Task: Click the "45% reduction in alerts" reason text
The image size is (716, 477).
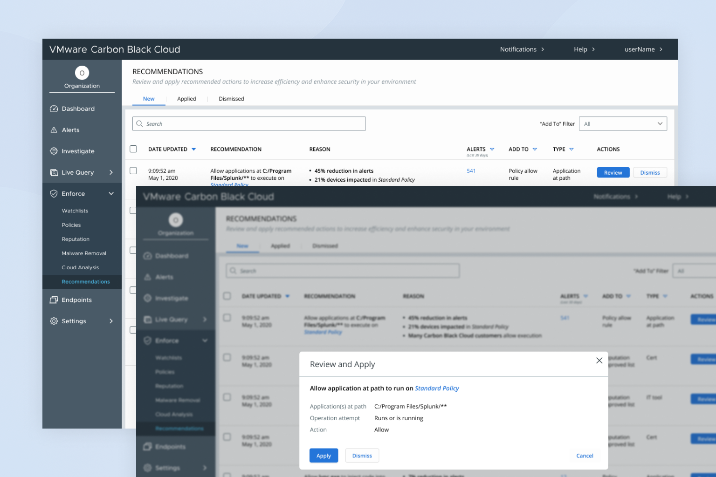Action: (x=344, y=171)
